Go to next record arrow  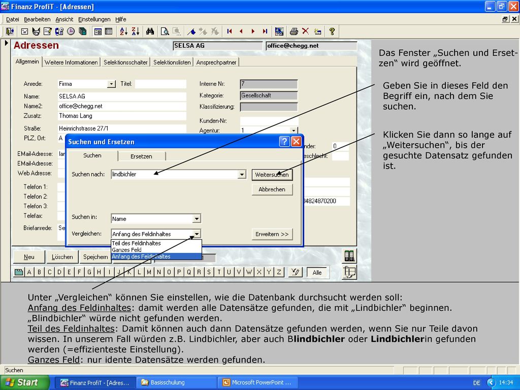point(253,31)
